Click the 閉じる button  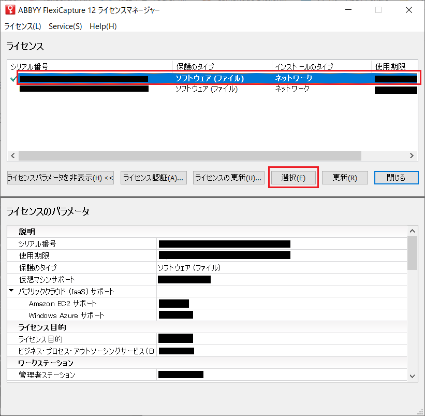click(396, 178)
